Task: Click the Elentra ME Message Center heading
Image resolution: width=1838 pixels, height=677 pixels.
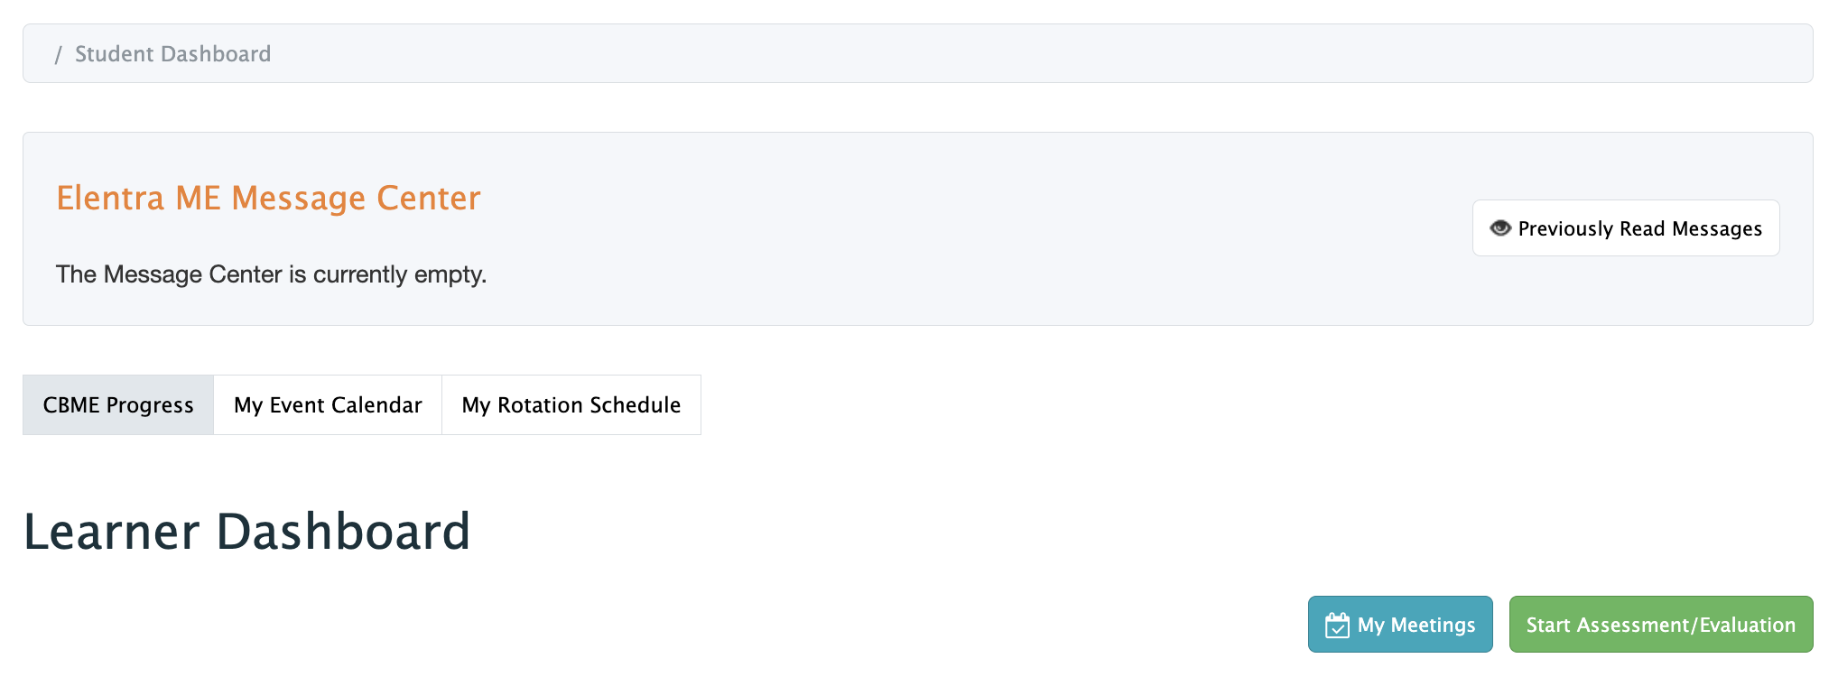Action: [x=268, y=198]
